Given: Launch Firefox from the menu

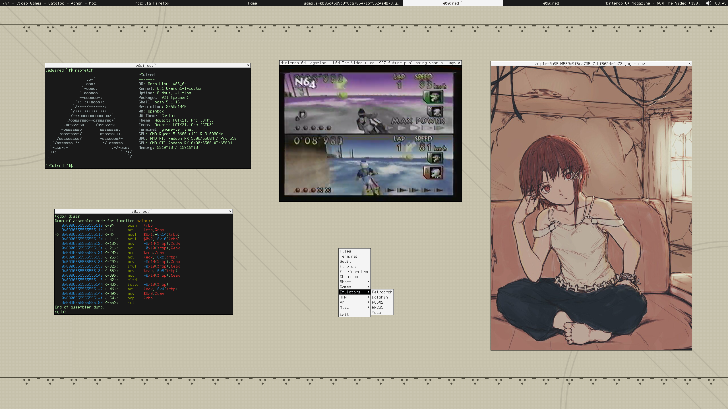Looking at the screenshot, I should 354,266.
